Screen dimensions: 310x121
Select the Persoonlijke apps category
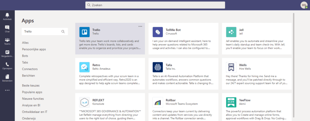coord(34,49)
